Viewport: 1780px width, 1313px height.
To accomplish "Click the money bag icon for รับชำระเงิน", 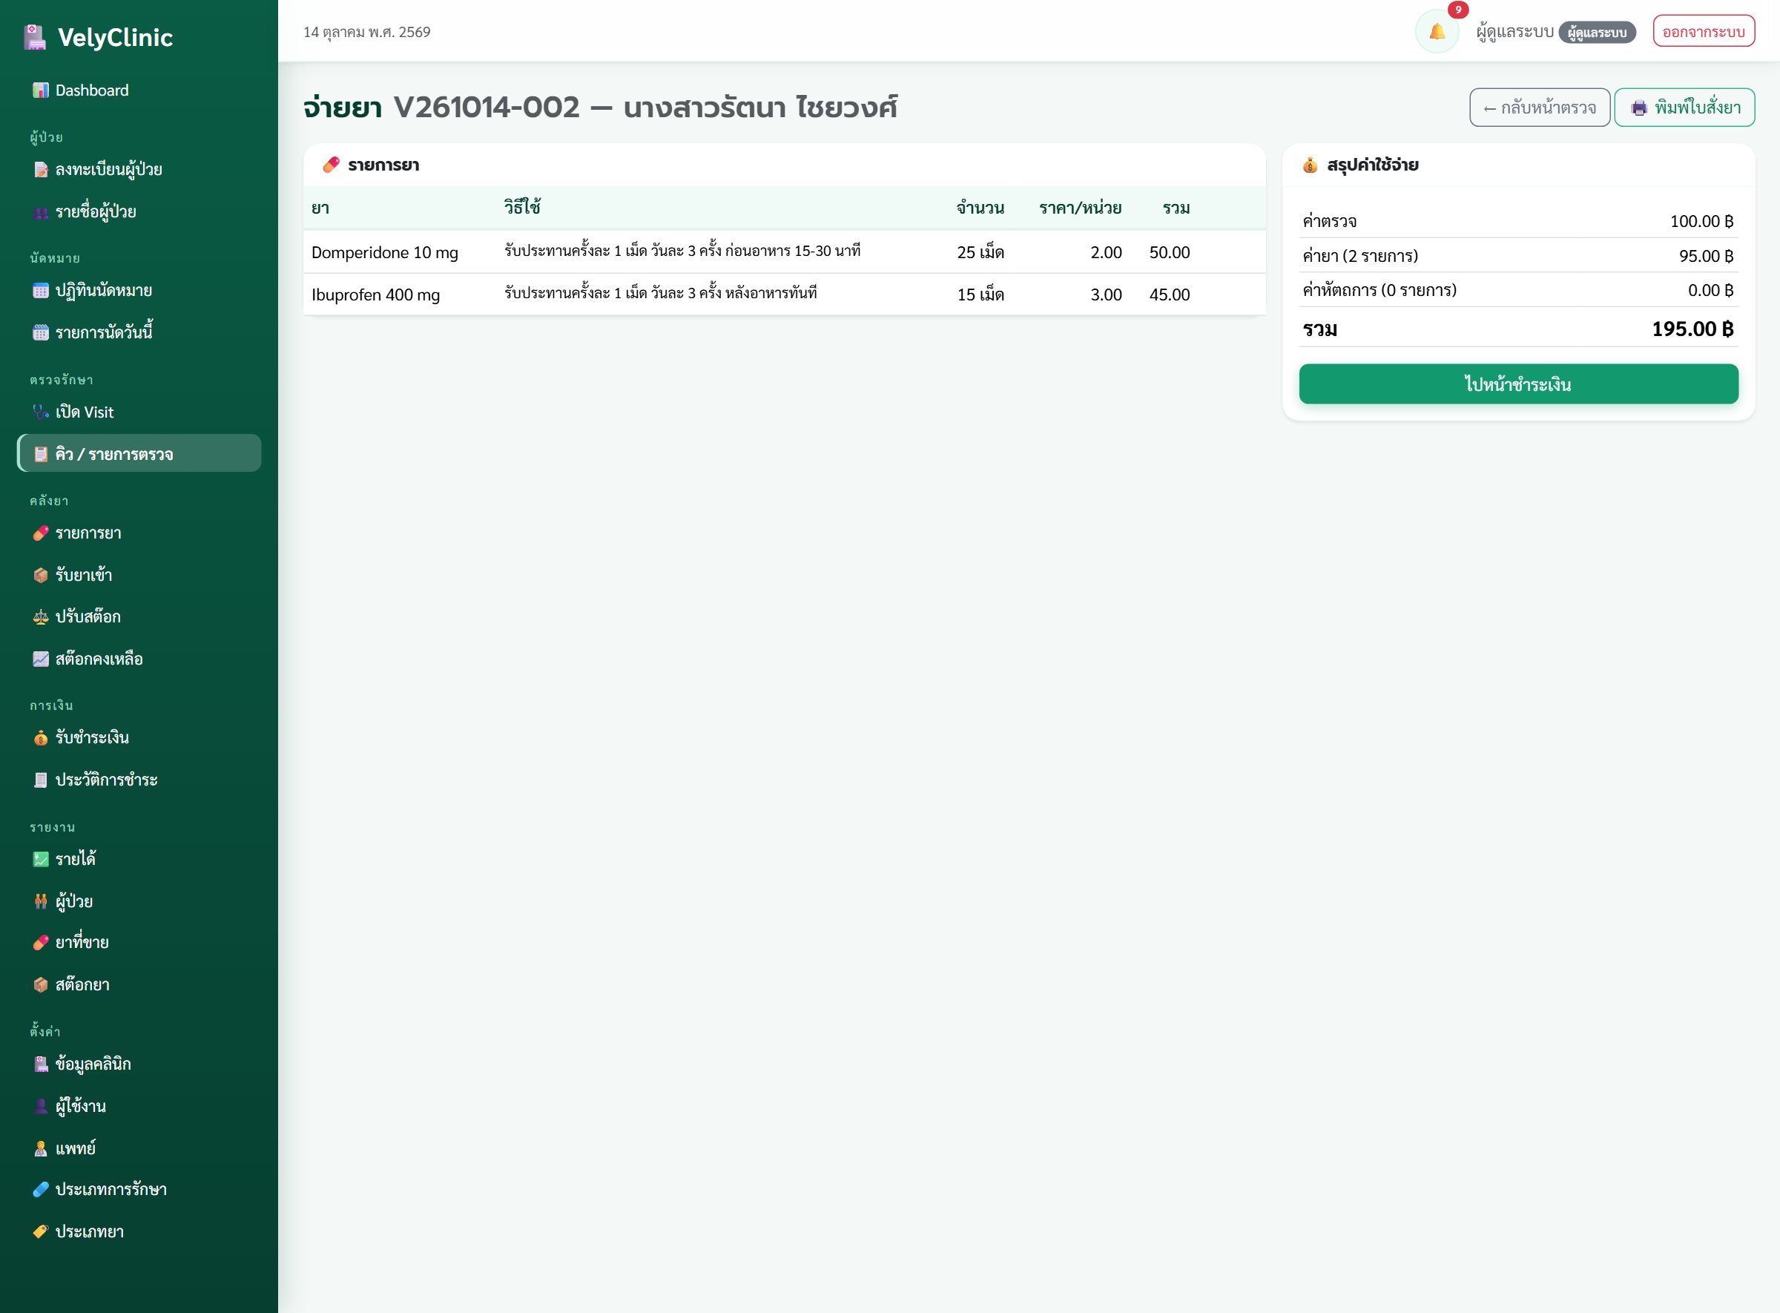I will 41,737.
